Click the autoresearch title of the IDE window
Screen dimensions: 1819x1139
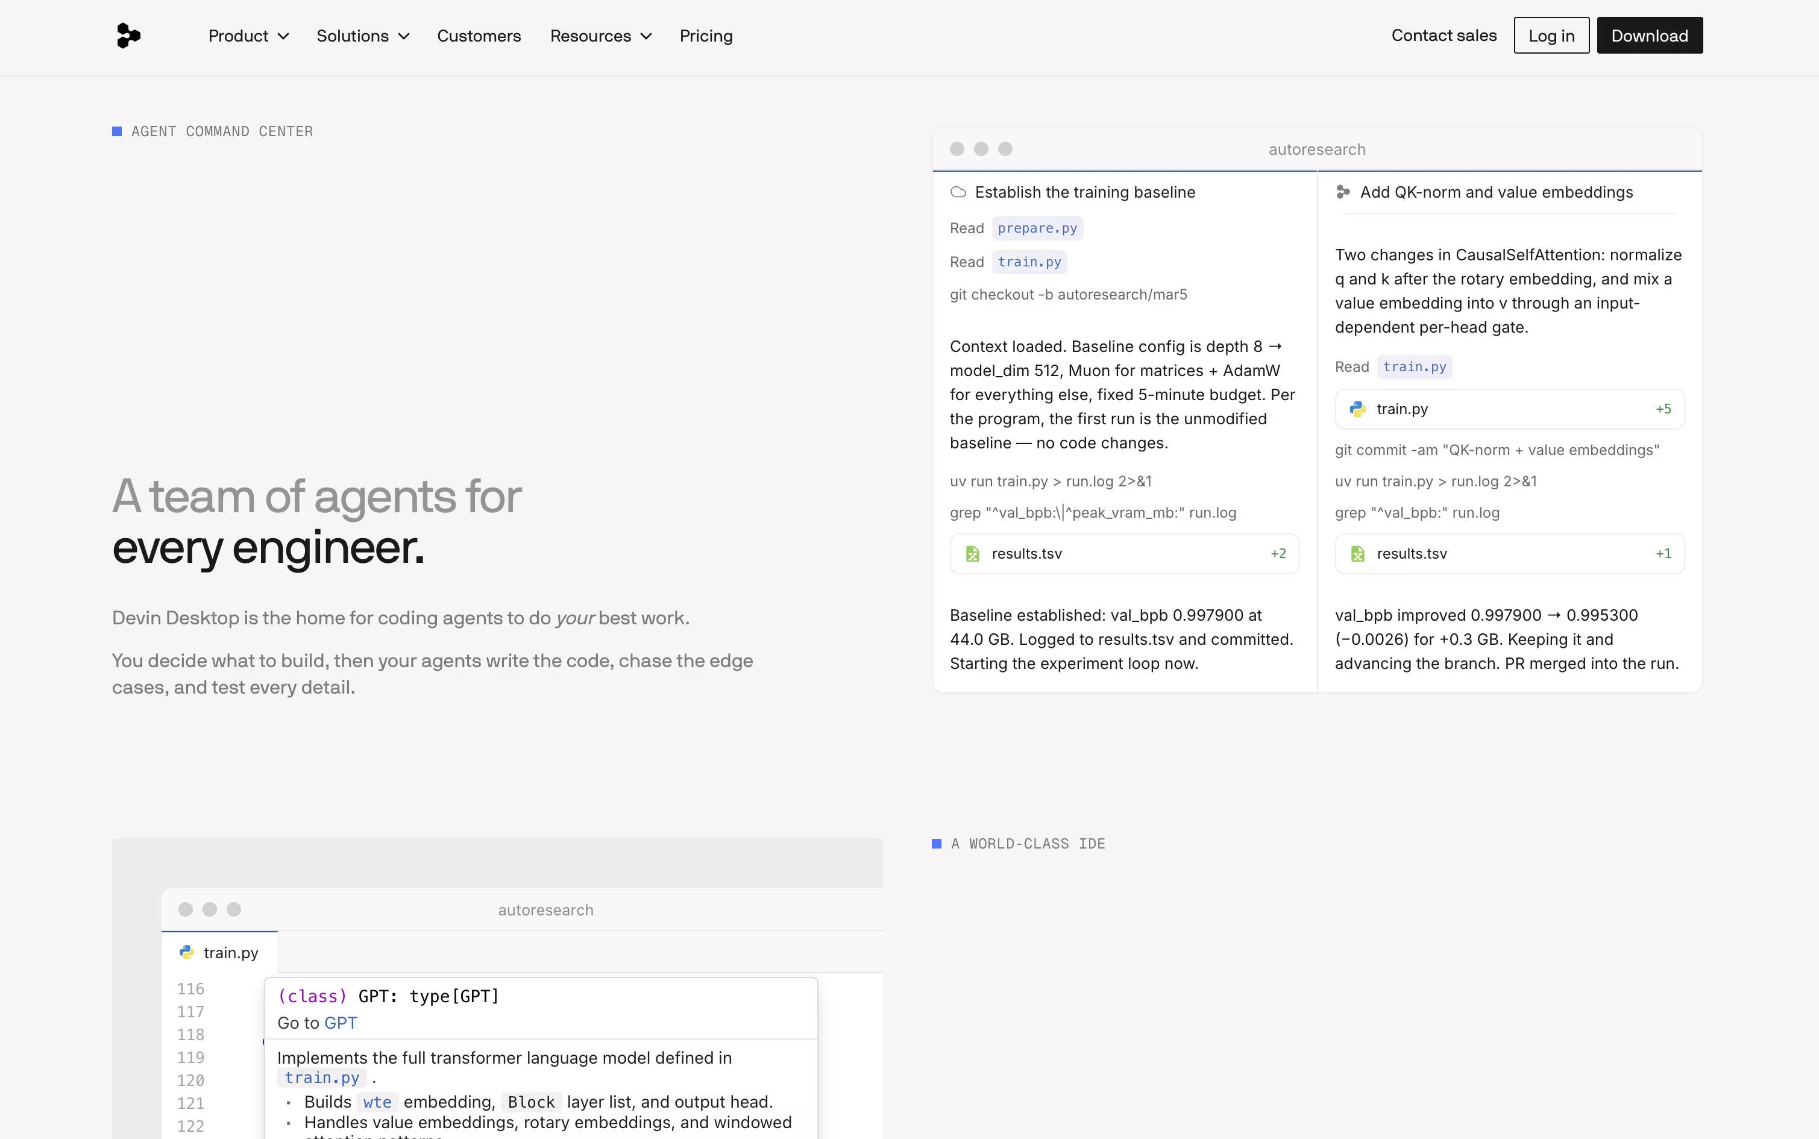pos(545,910)
